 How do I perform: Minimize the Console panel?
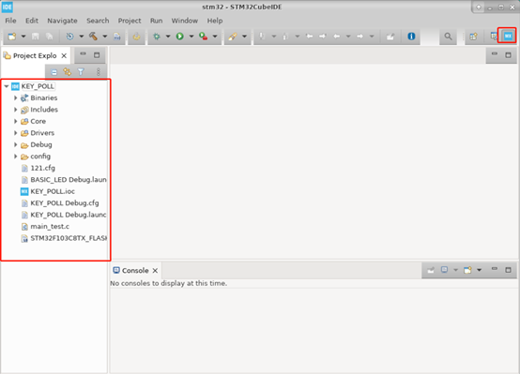coord(494,269)
